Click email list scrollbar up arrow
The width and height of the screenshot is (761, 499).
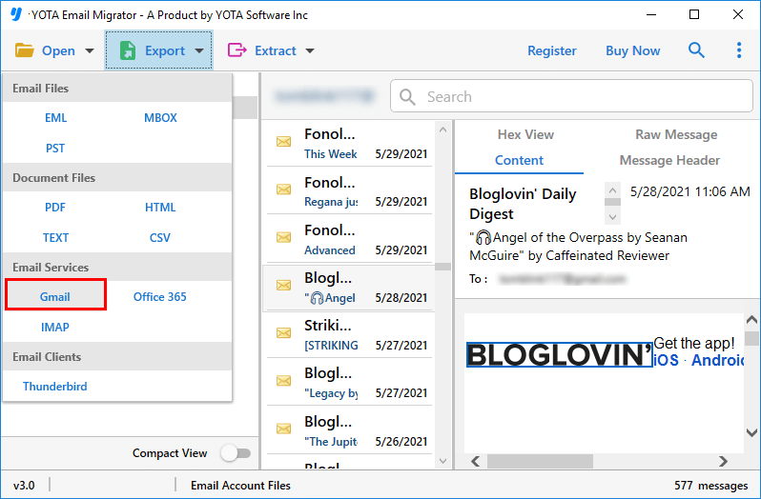442,130
